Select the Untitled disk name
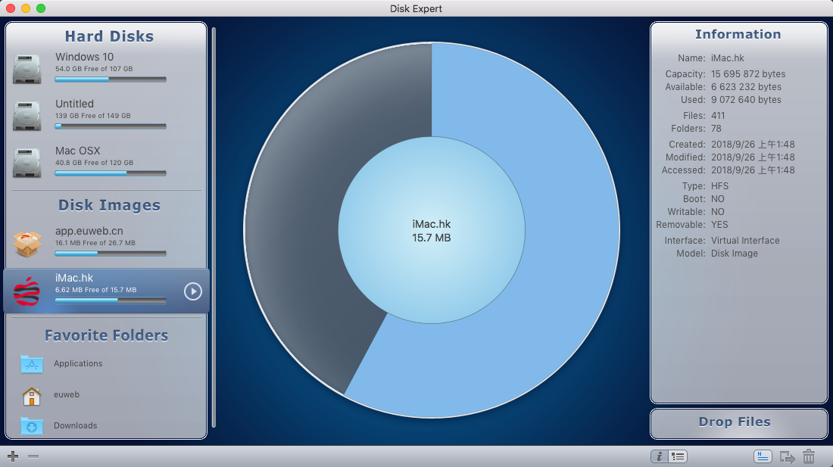The image size is (833, 467). 74,104
